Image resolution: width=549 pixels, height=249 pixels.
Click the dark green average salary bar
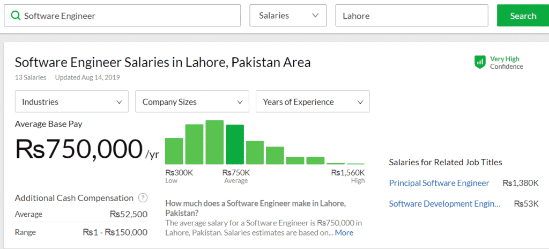[235, 144]
